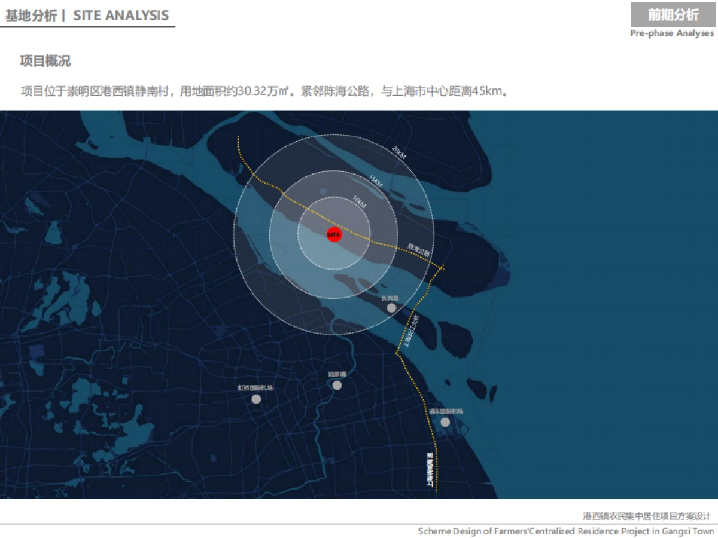Click the 陆家嘴 gray marker dot
Screen dimensions: 718x538
click(337, 385)
